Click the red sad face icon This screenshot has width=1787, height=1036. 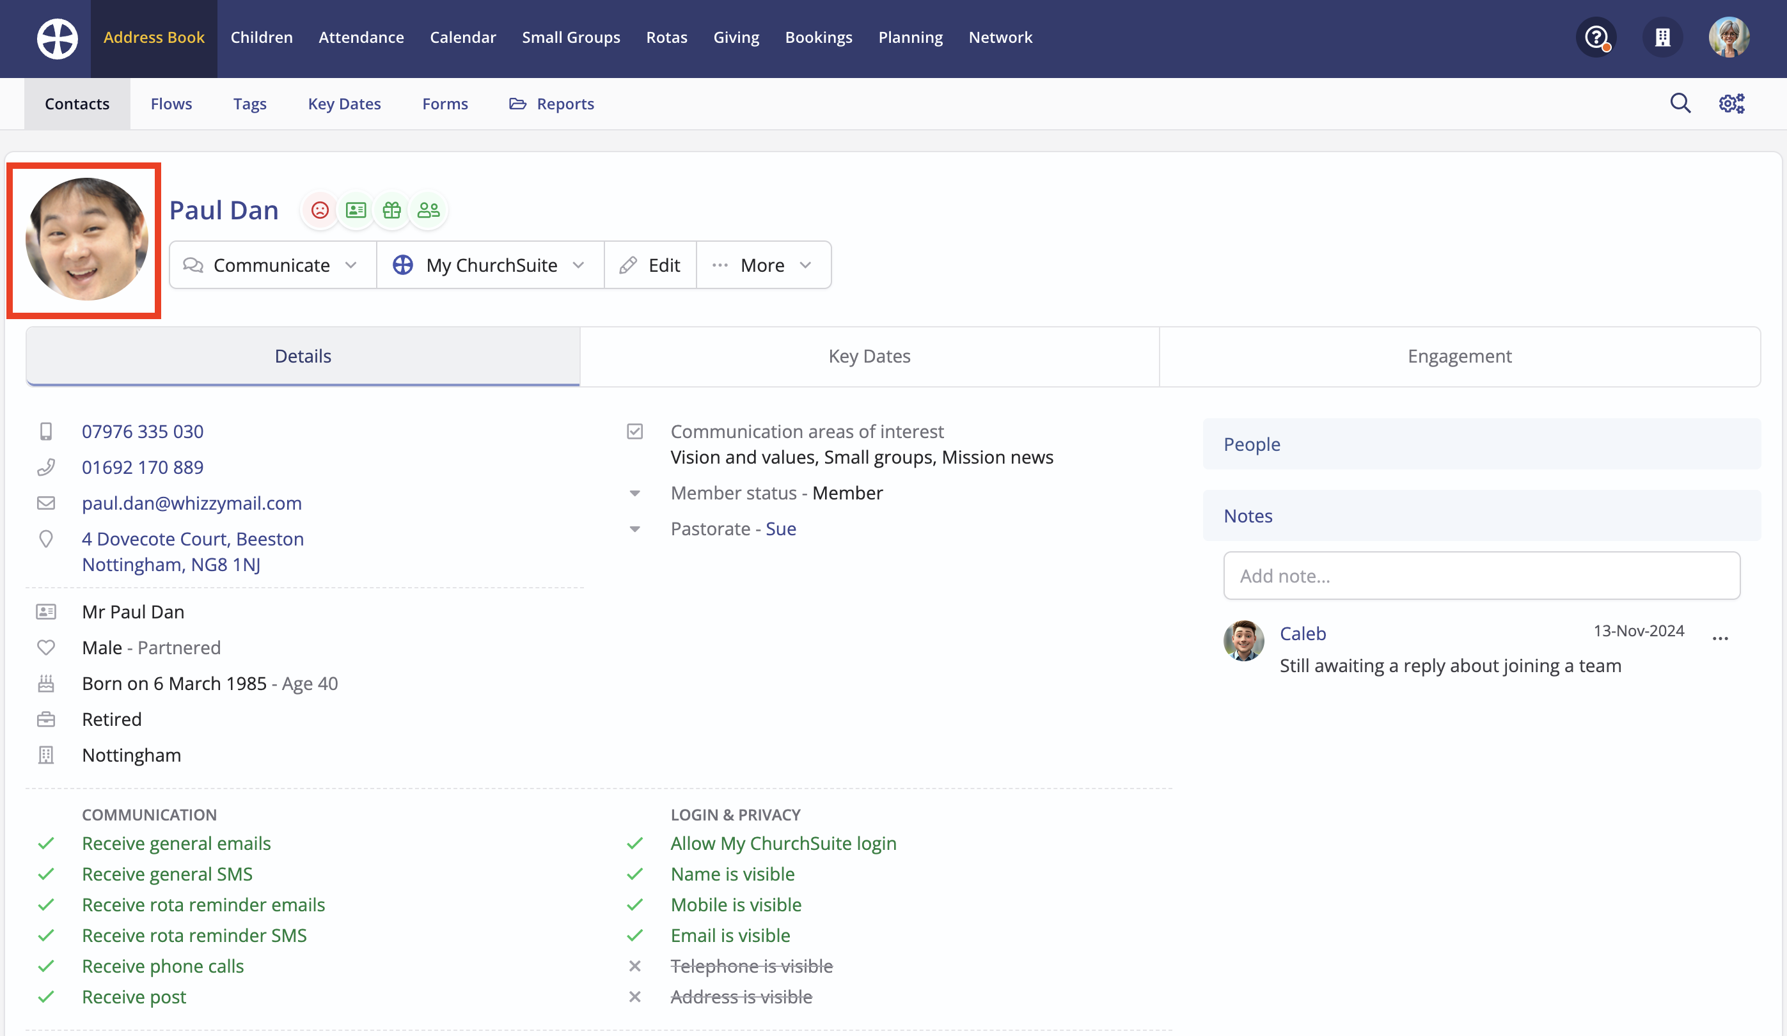pos(320,210)
